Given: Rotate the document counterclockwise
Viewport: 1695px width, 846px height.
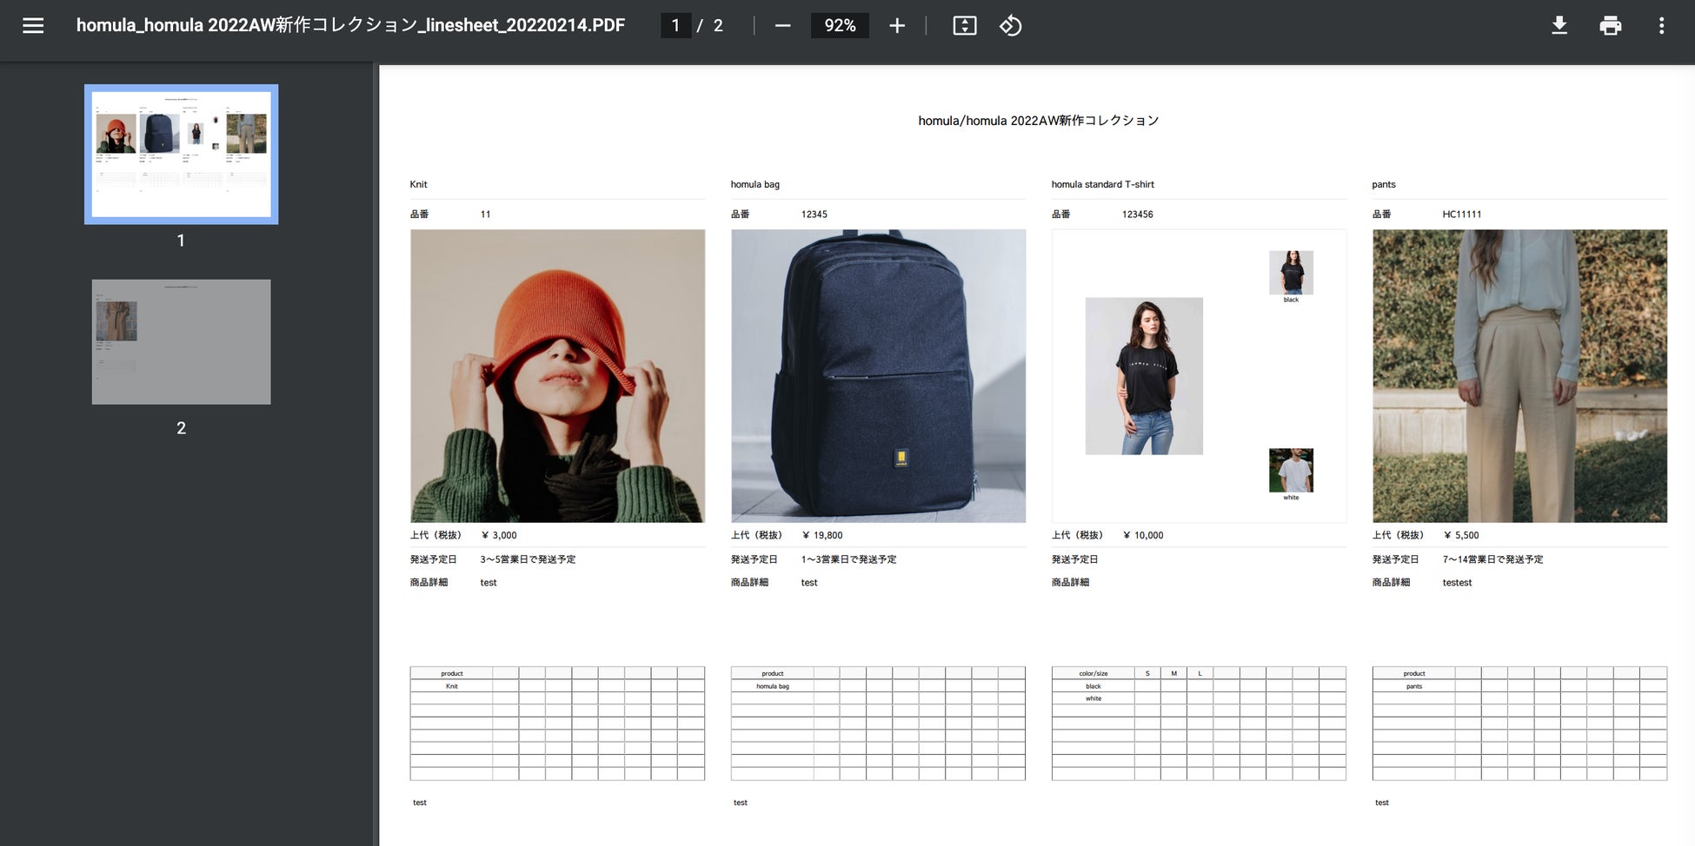Looking at the screenshot, I should pos(1010,25).
